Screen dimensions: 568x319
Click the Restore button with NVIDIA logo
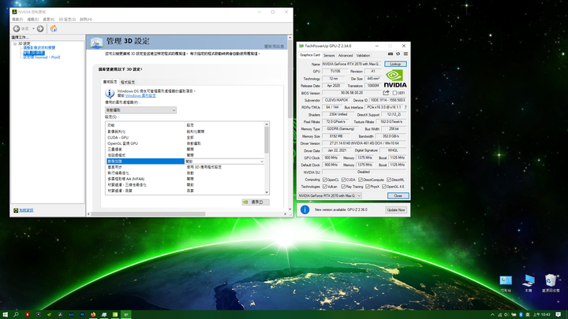point(256,202)
